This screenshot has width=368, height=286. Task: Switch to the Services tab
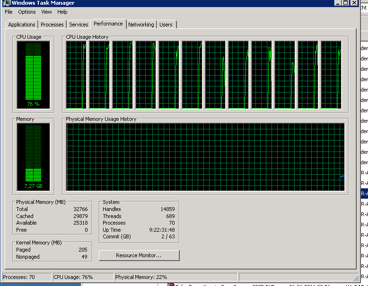(x=79, y=25)
